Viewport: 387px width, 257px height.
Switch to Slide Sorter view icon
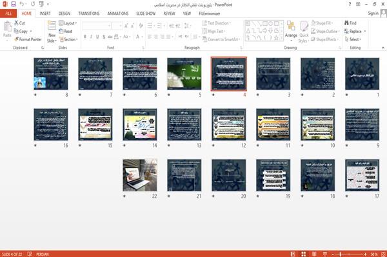[304, 254]
